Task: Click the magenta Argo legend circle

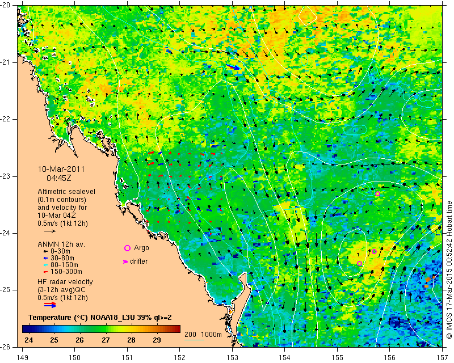Action: point(127,248)
